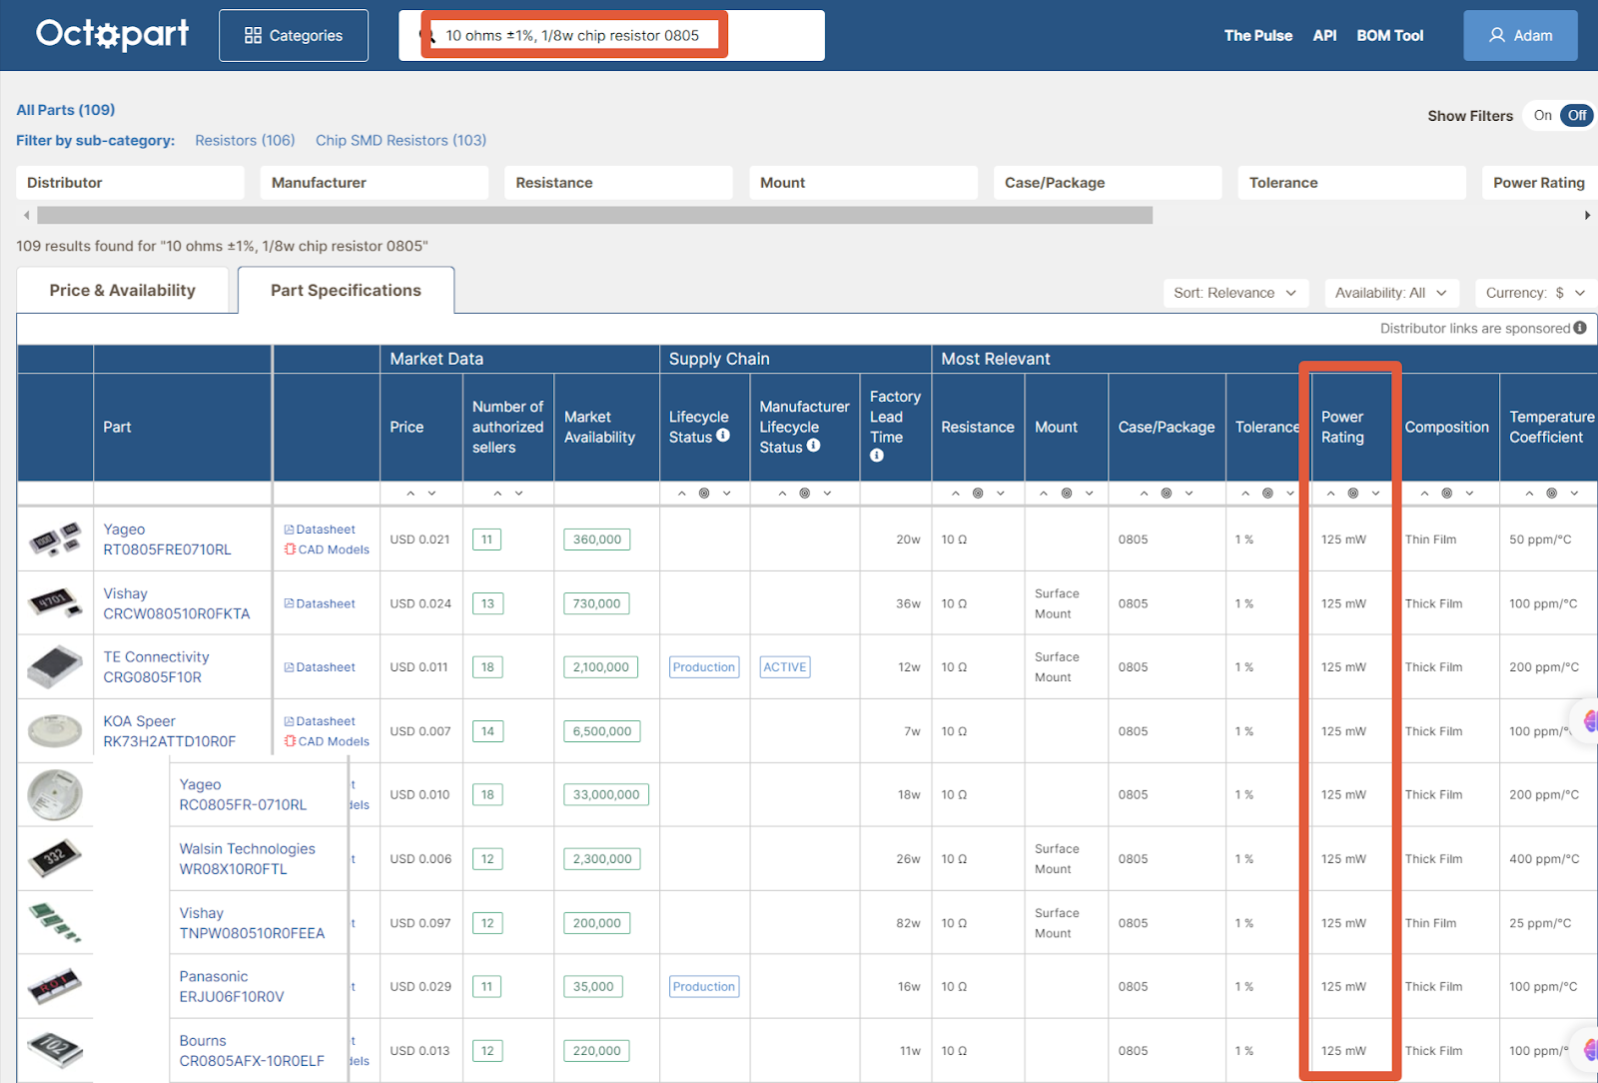Open the Availability: All dropdown
Screen dimensions: 1598x1083
click(1391, 293)
